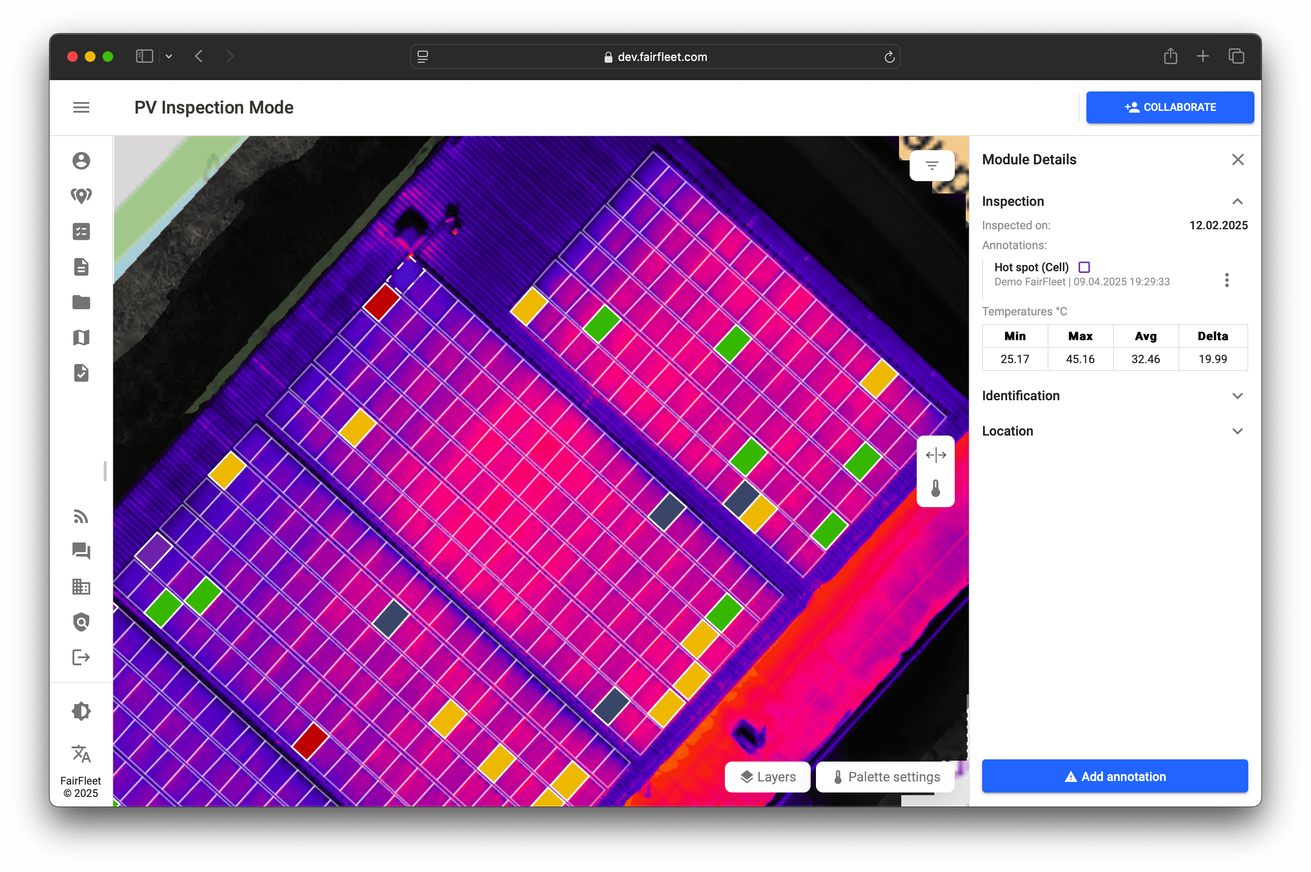This screenshot has width=1311, height=872.
Task: Open the hamburger navigation menu
Action: coord(81,107)
